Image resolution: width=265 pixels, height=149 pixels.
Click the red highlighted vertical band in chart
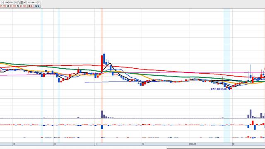tap(102, 76)
